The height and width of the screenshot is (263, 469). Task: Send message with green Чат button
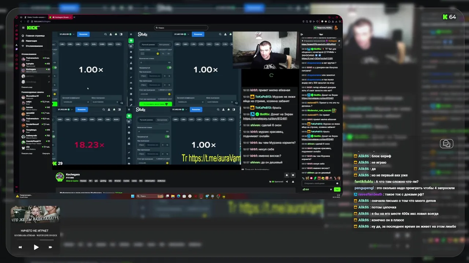point(337,189)
